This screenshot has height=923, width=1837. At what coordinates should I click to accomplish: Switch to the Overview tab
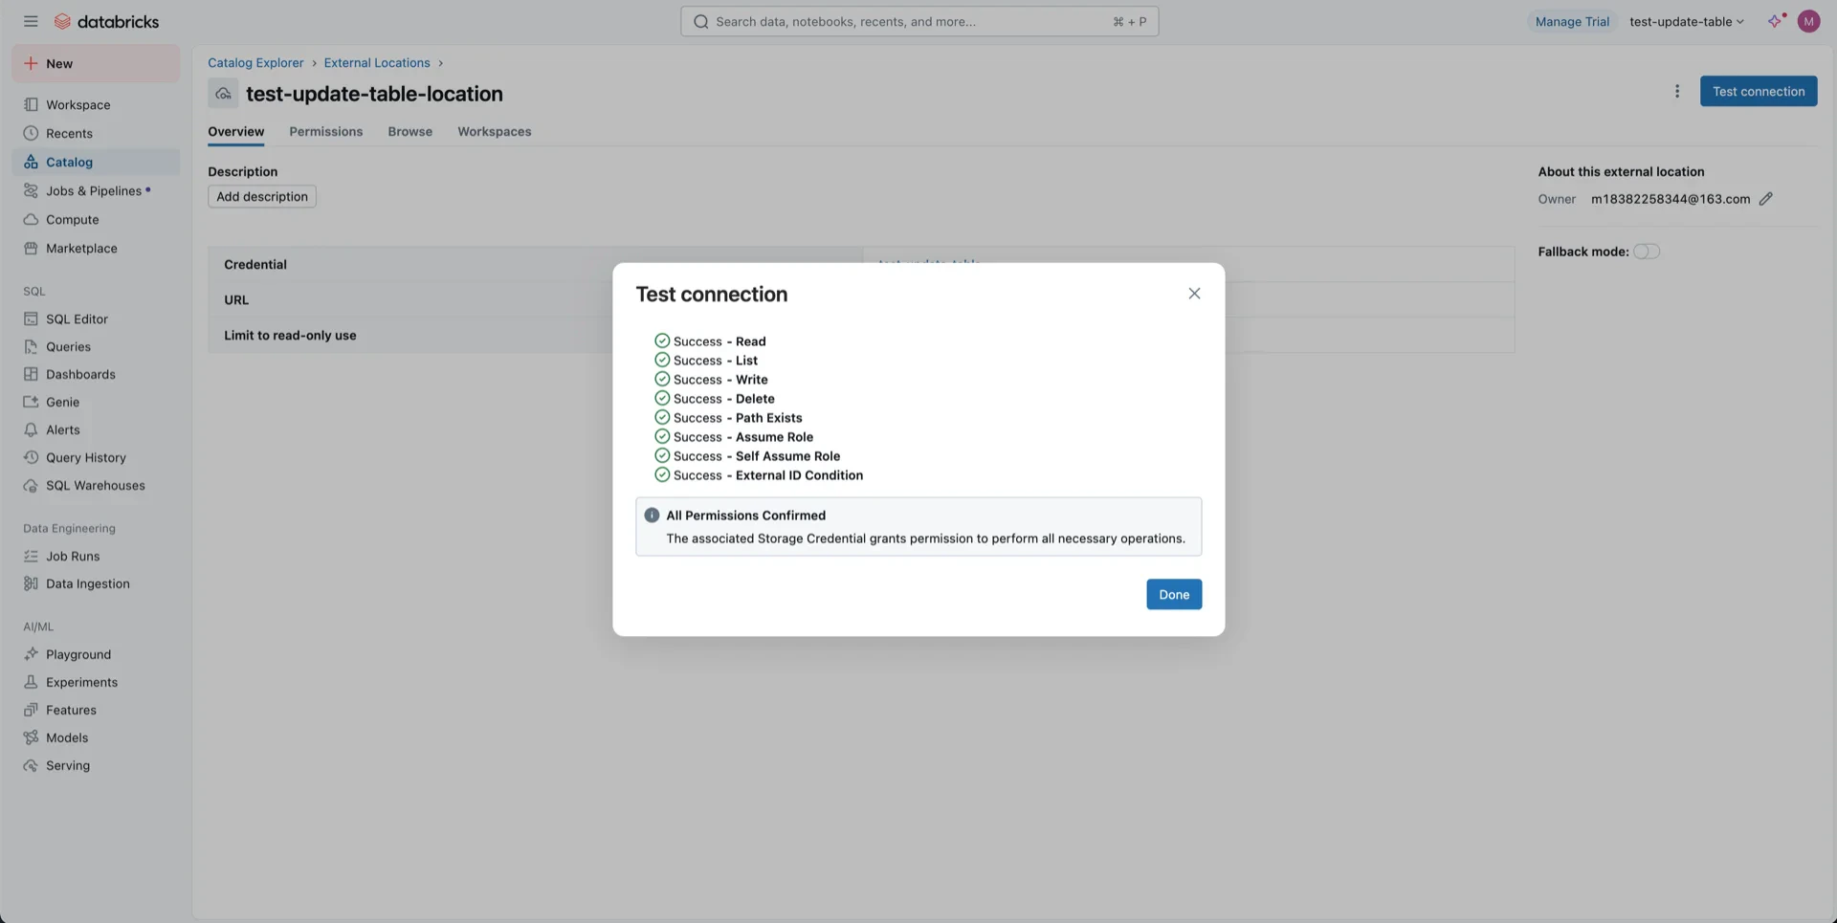236,132
